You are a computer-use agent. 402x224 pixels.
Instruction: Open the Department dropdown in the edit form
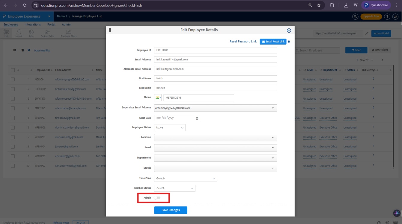click(x=273, y=158)
